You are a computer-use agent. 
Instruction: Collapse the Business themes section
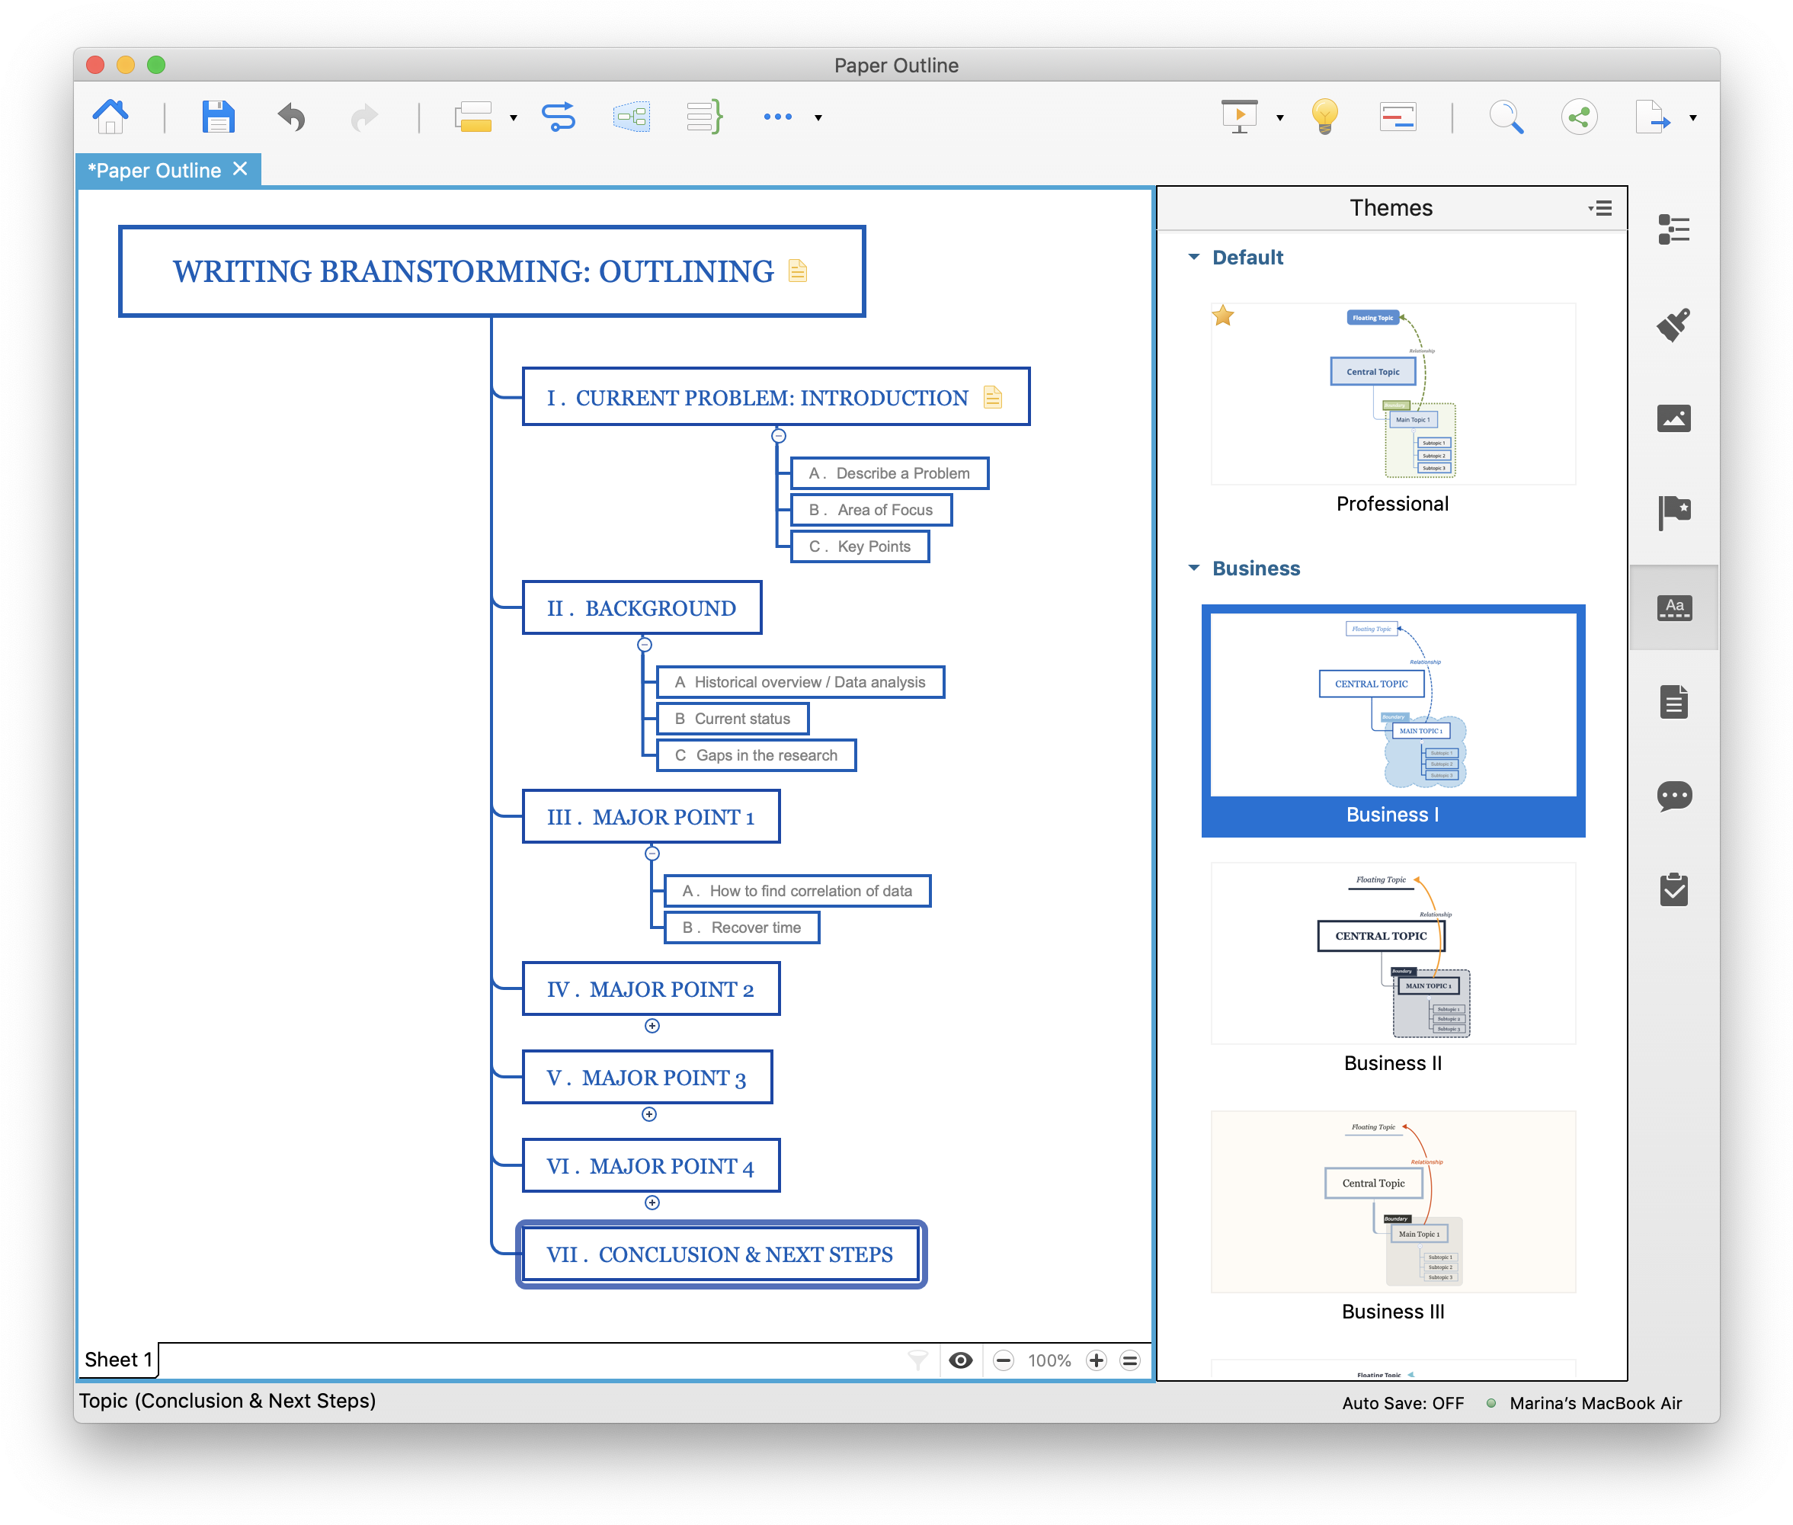(x=1194, y=568)
